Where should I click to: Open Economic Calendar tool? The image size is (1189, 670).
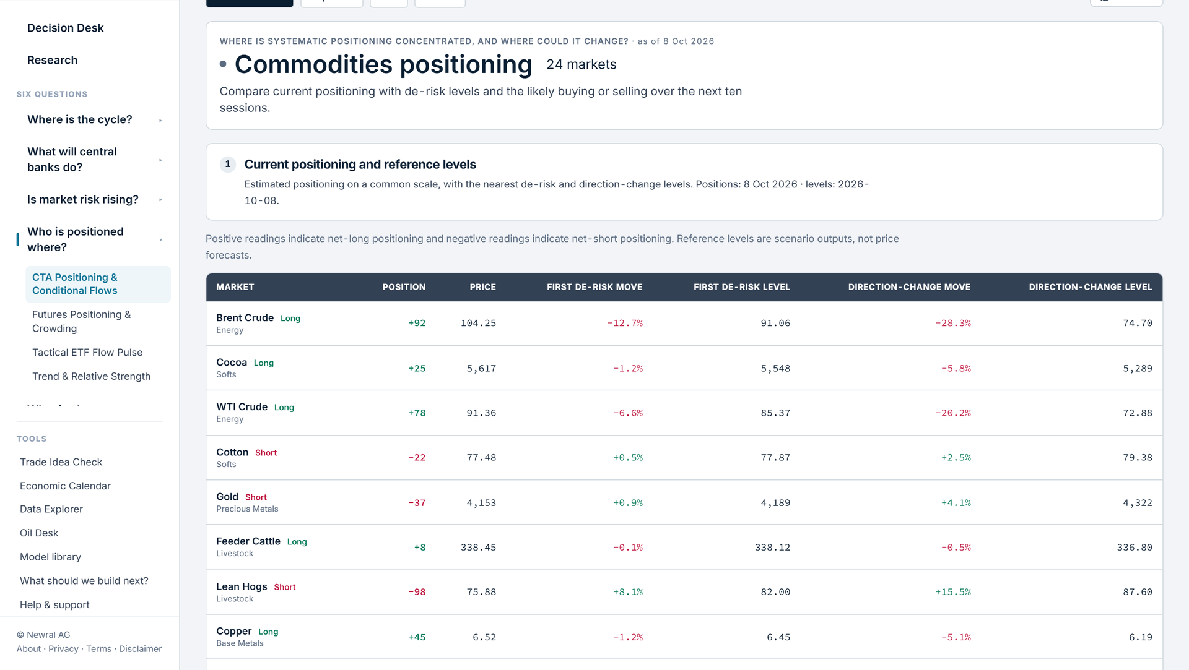(65, 486)
